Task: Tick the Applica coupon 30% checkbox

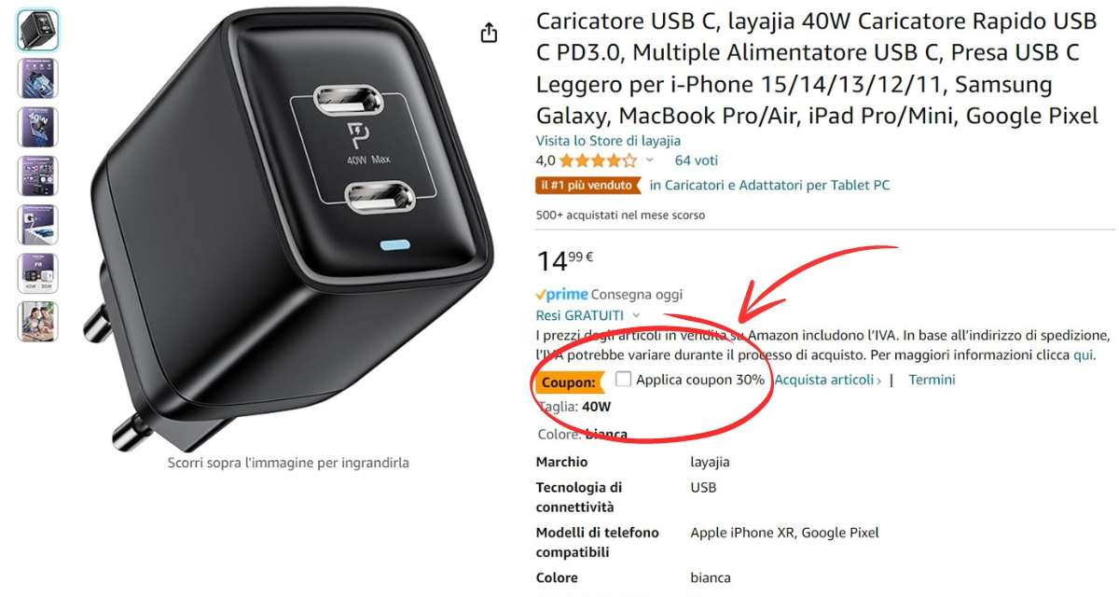Action: (x=623, y=379)
